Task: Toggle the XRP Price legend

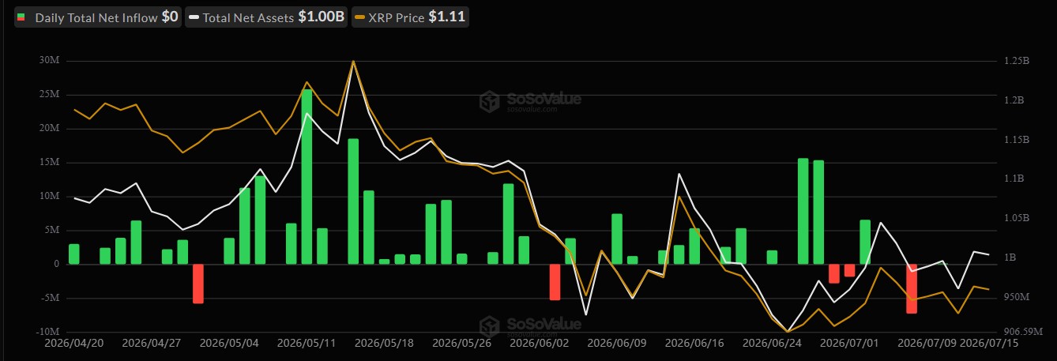Action: point(410,17)
